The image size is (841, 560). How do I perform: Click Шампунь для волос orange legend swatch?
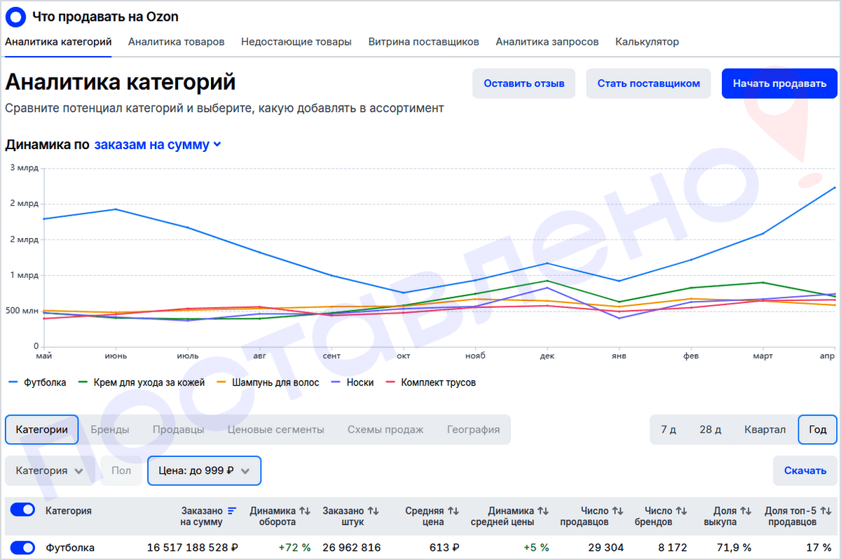(x=221, y=383)
